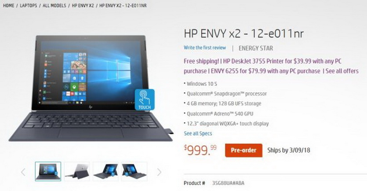Click the See all offers link
The height and width of the screenshot is (191, 367).
click(x=342, y=71)
